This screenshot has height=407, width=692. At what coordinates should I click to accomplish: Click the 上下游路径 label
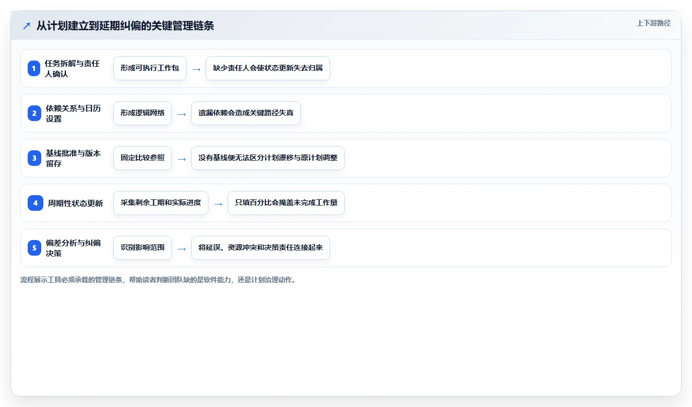click(x=653, y=23)
